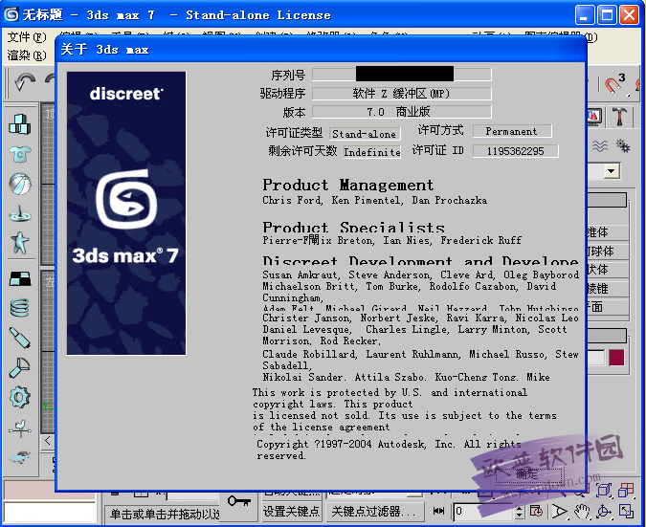Open the object category dropdown in the command panel
This screenshot has width=646, height=527.
[x=612, y=171]
